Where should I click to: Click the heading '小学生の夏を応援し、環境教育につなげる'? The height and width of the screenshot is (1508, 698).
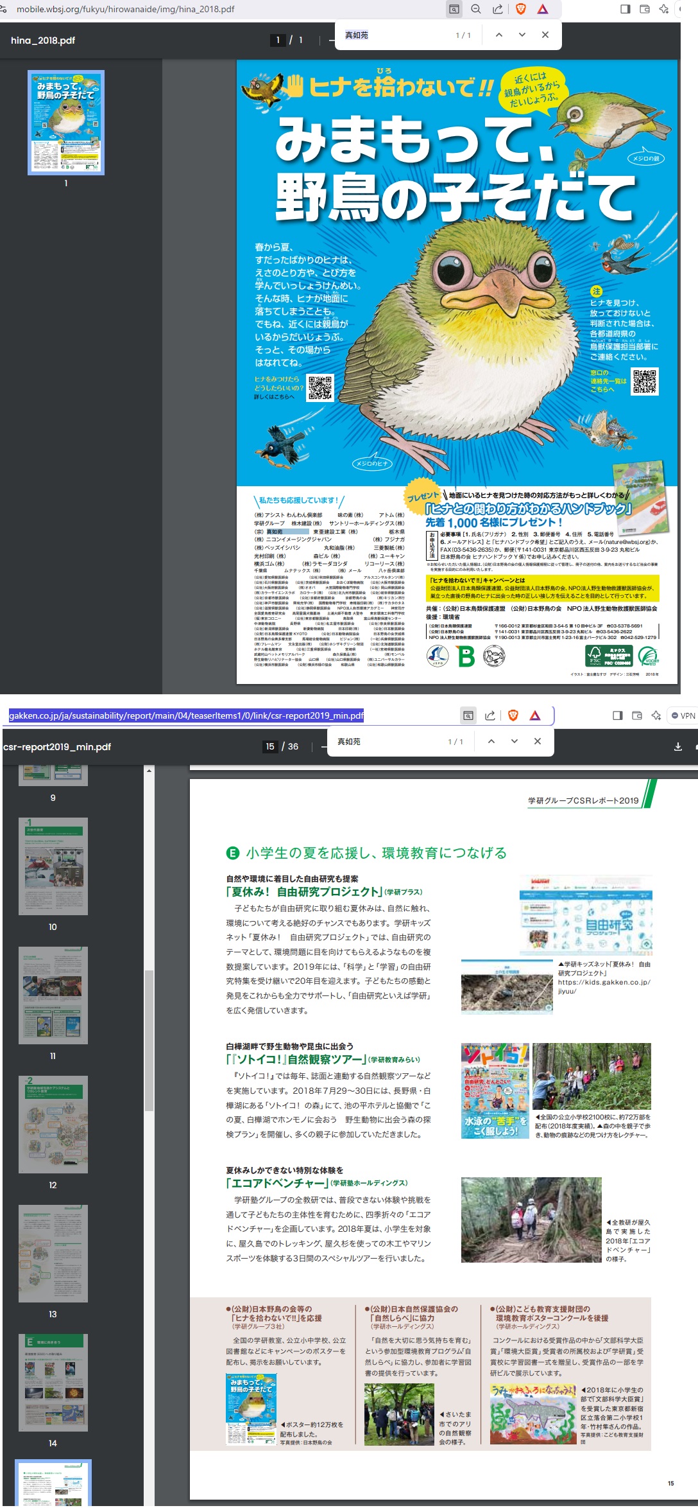point(377,853)
